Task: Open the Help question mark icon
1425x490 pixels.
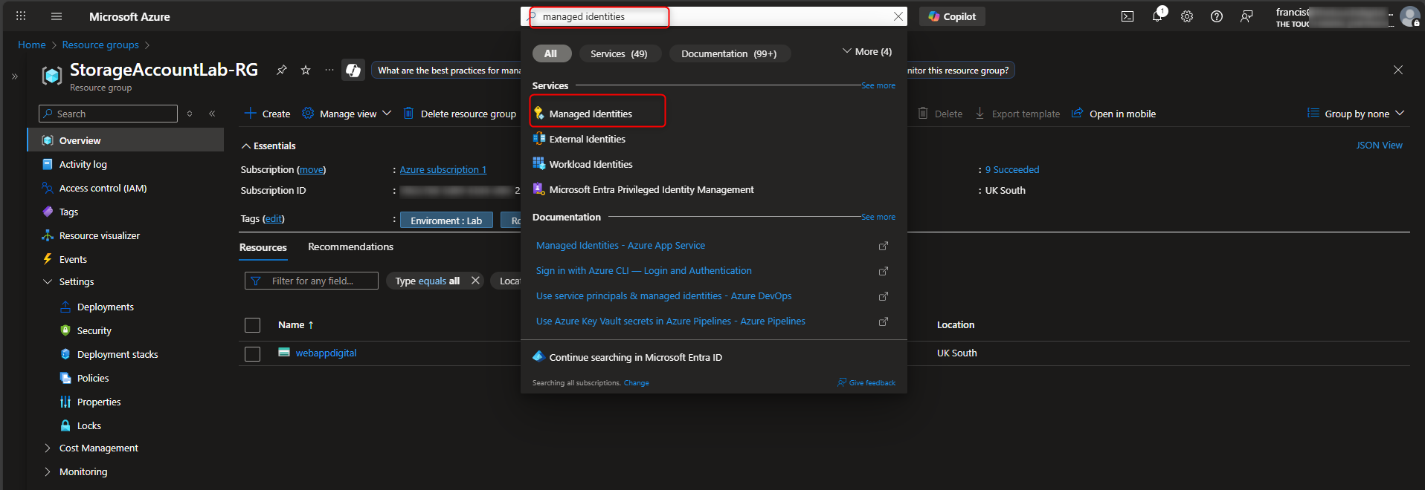Action: [x=1217, y=16]
